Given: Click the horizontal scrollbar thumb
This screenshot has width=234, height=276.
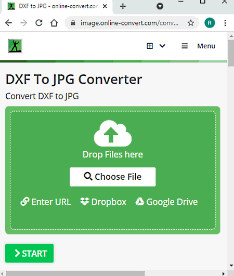Looking at the screenshot, I should [x=75, y=273].
